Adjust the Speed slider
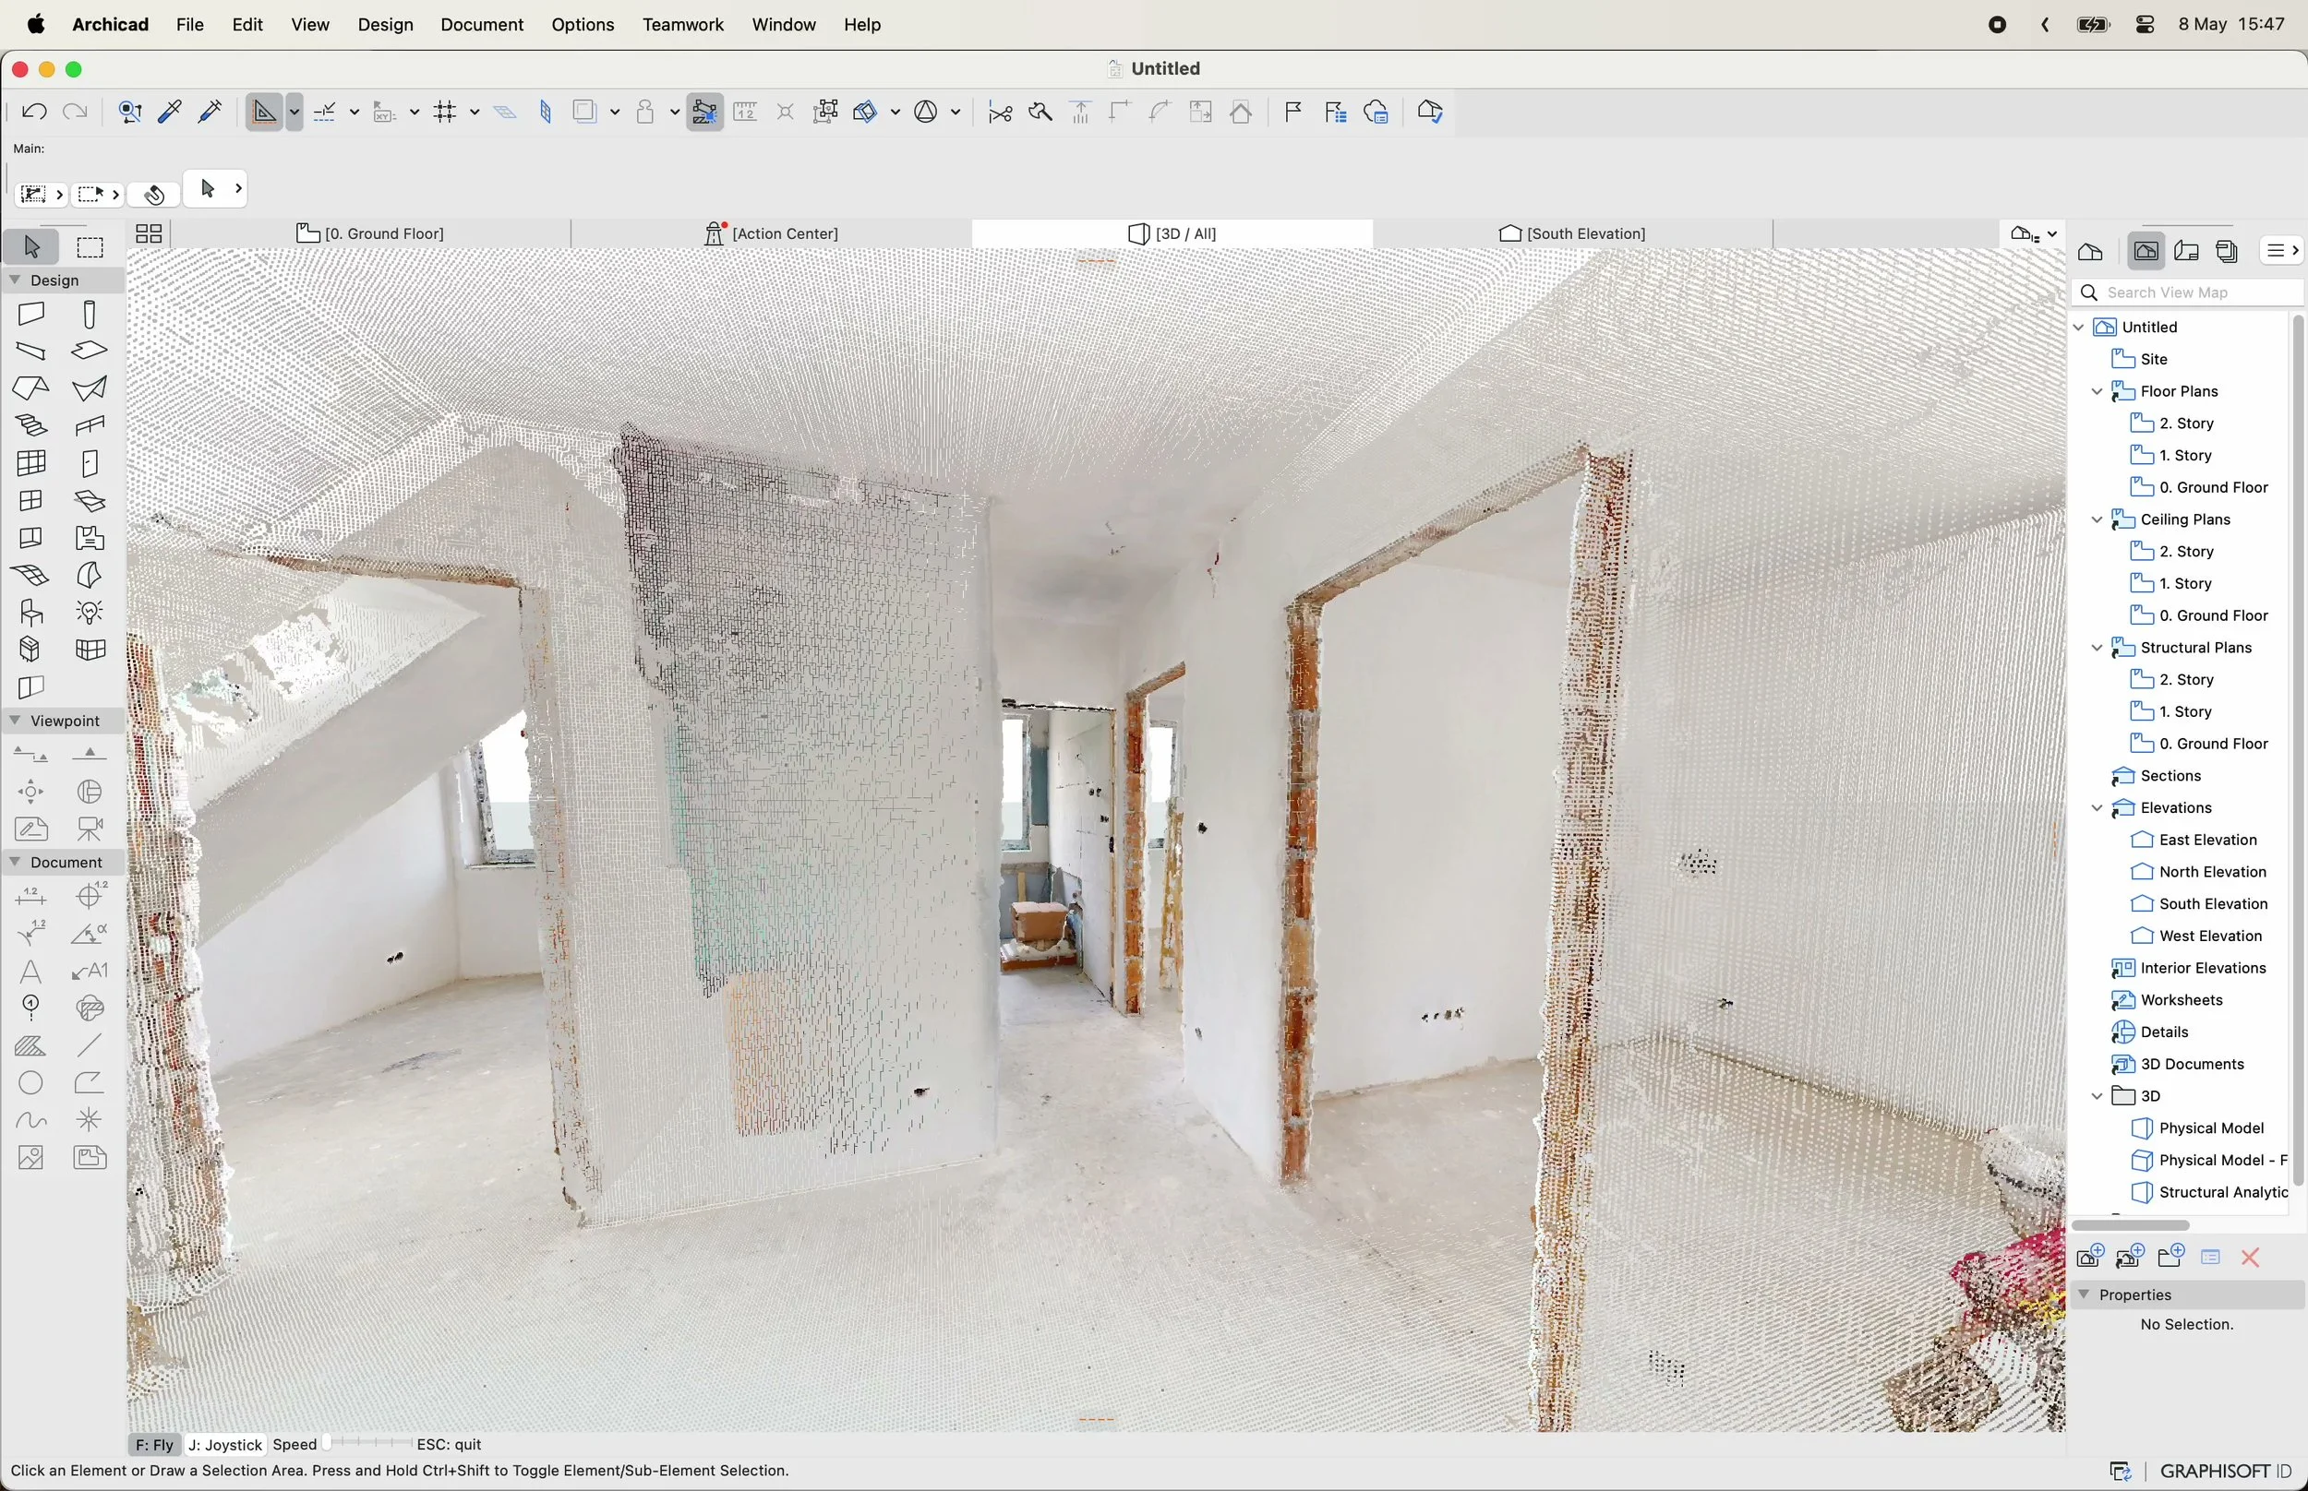 pos(367,1444)
